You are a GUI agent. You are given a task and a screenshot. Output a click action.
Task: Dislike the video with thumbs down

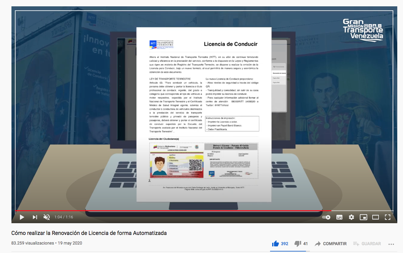click(x=301, y=244)
